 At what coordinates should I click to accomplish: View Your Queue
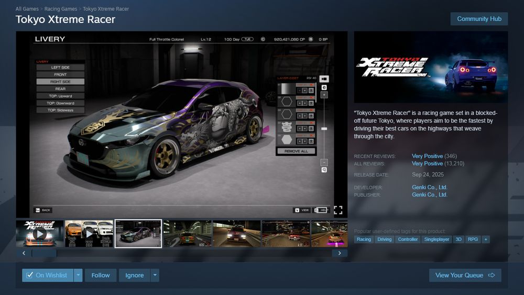click(x=465, y=275)
